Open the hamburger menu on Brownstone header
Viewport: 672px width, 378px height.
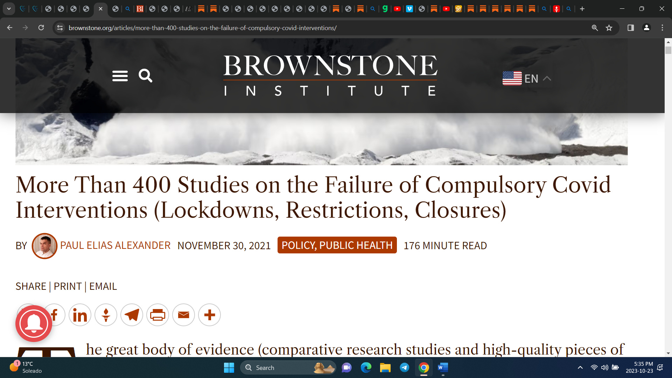[x=120, y=76]
